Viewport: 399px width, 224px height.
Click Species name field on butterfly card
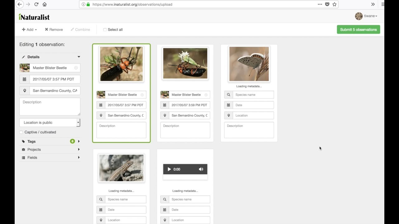(x=253, y=95)
